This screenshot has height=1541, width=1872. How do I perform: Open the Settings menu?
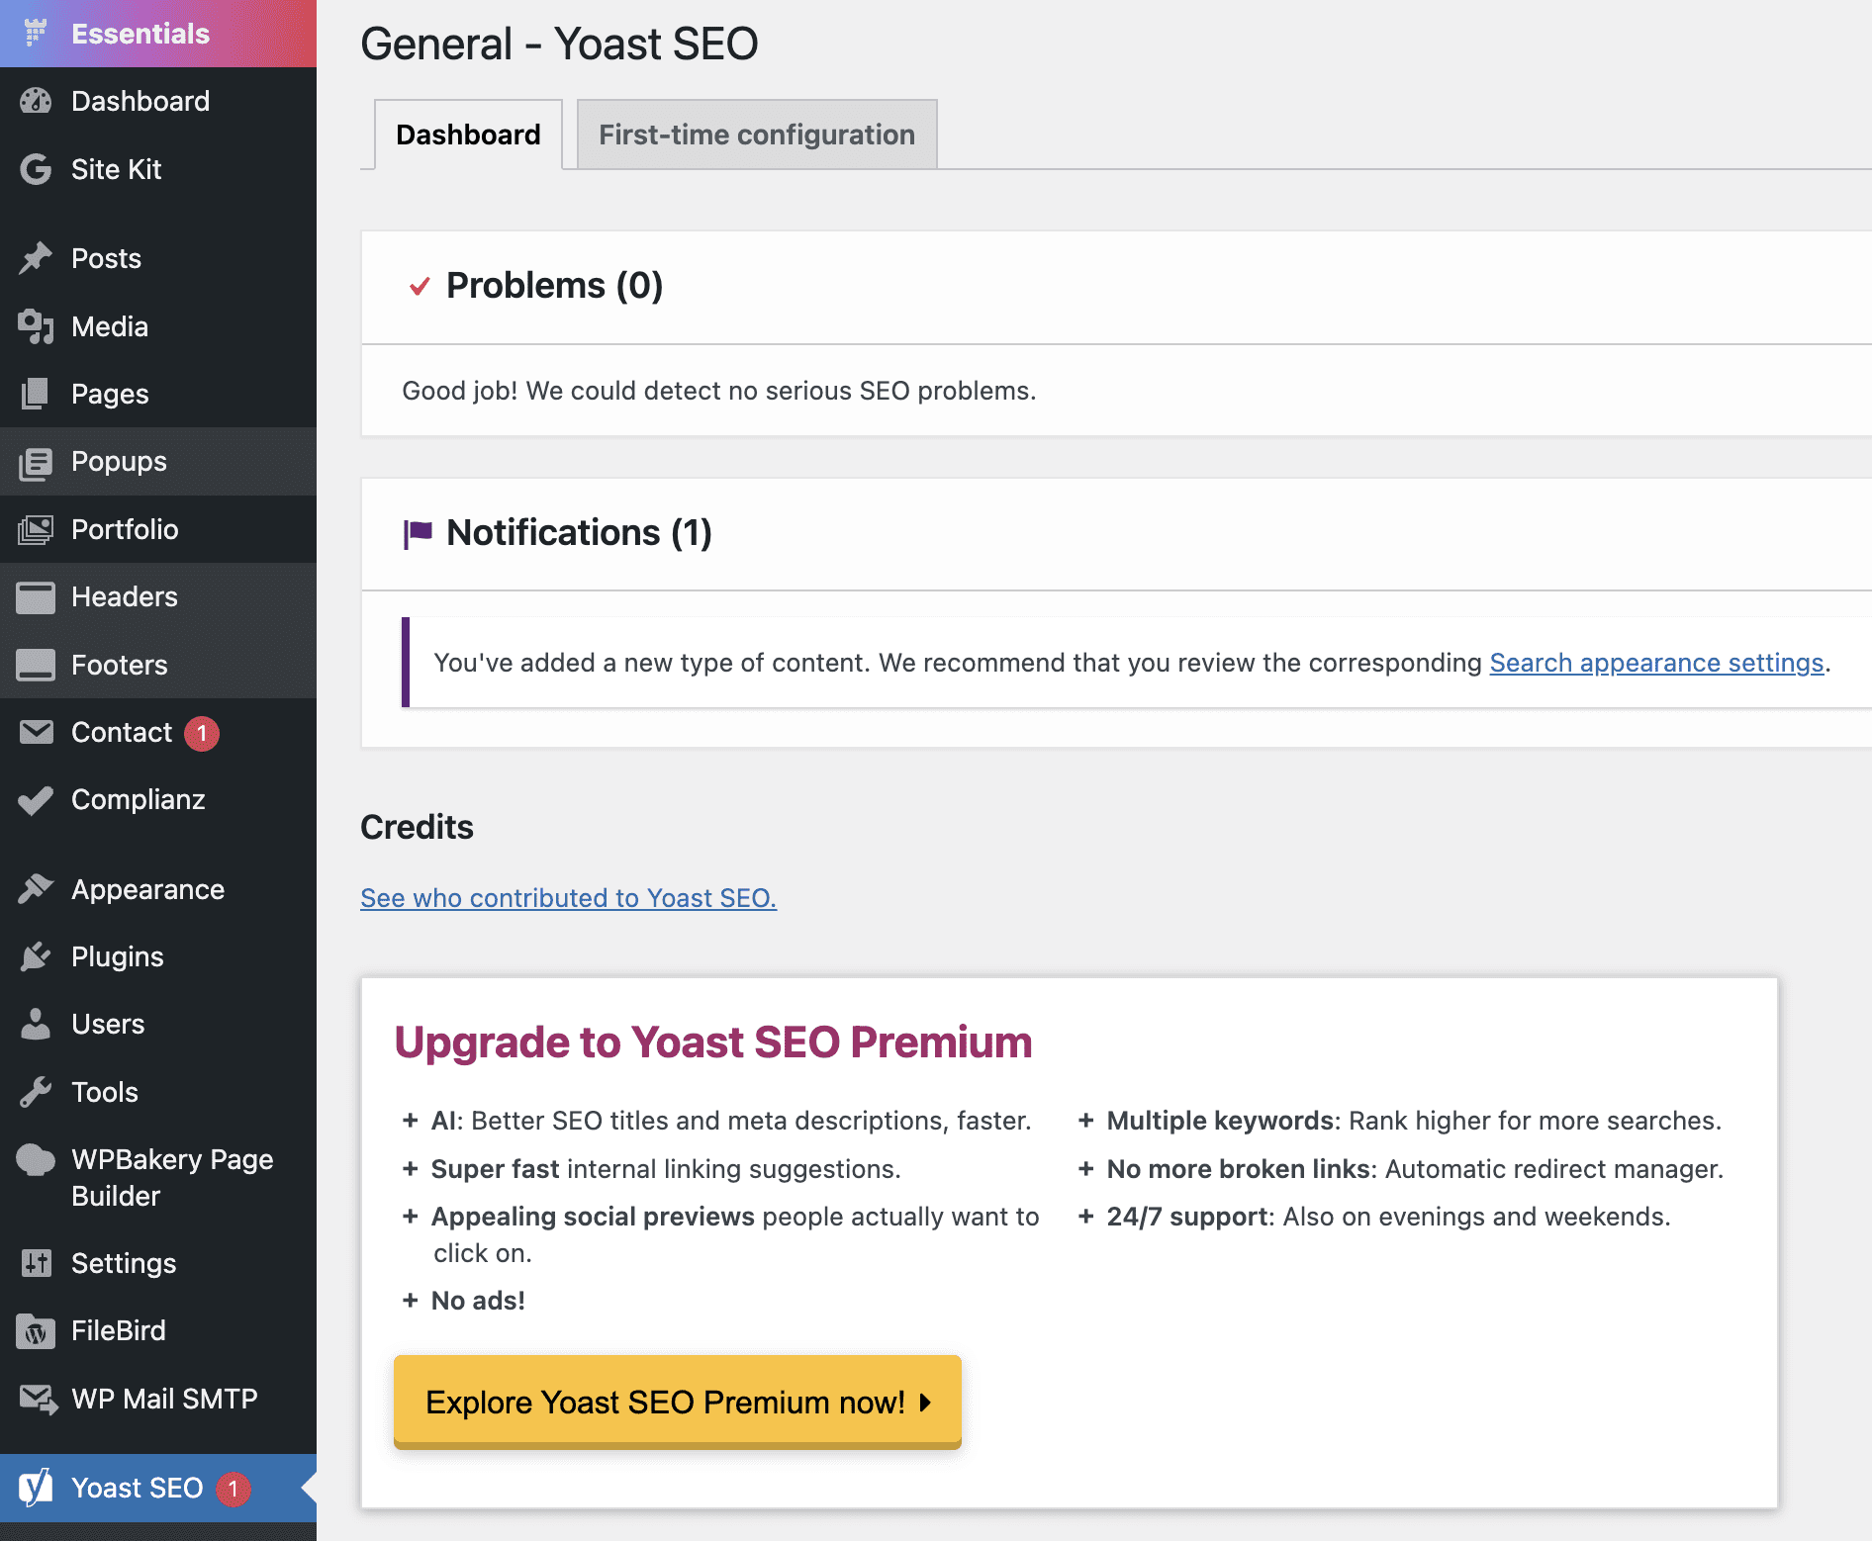tap(158, 1263)
